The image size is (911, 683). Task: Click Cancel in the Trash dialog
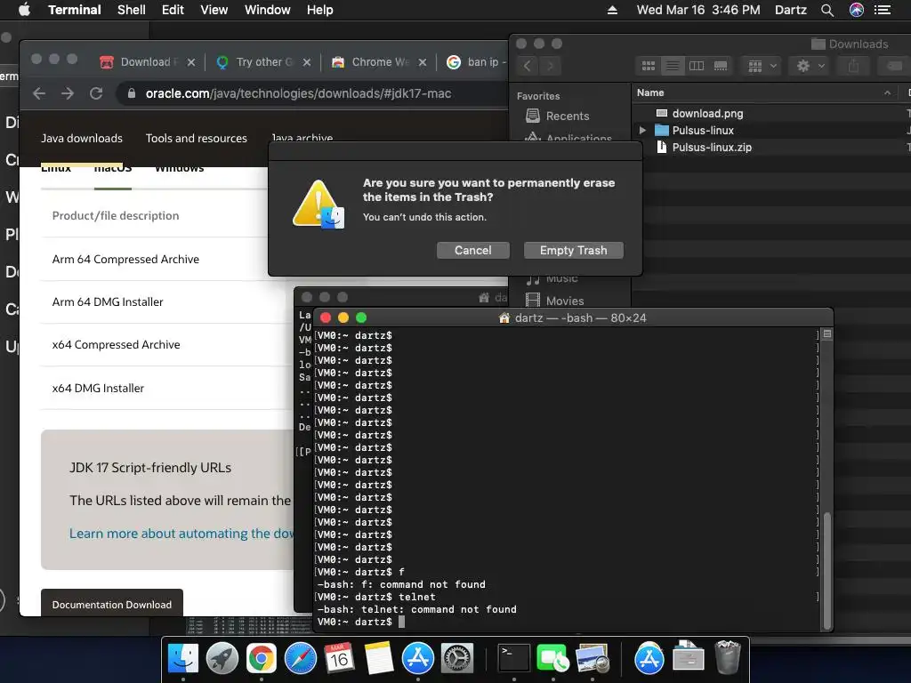pos(473,250)
